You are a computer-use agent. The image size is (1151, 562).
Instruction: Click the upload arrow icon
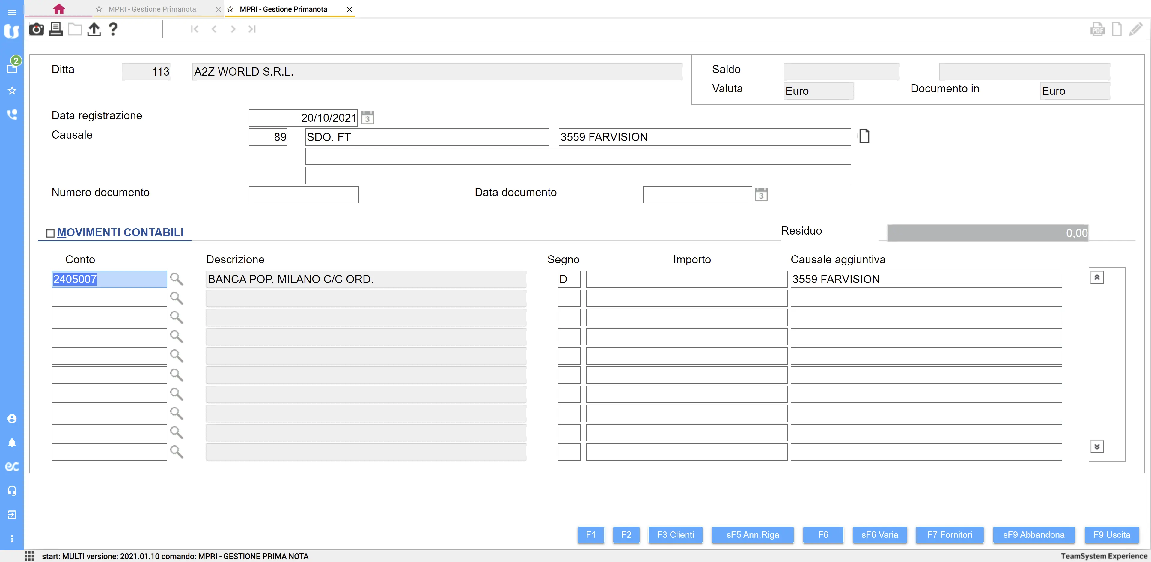point(94,29)
